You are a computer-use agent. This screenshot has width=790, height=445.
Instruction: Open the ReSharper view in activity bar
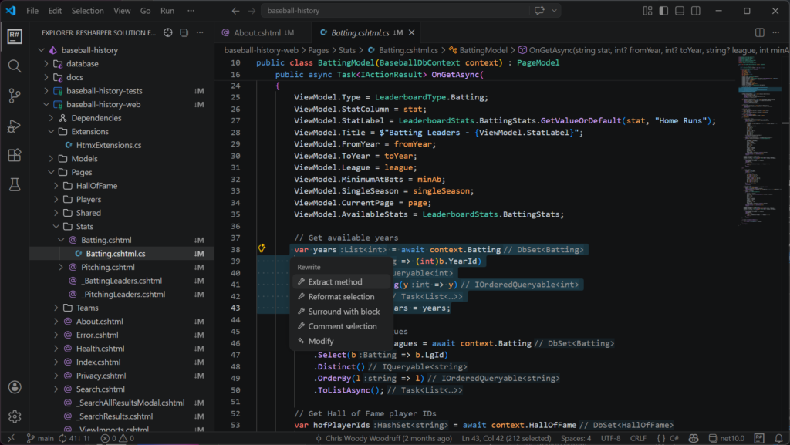click(14, 36)
